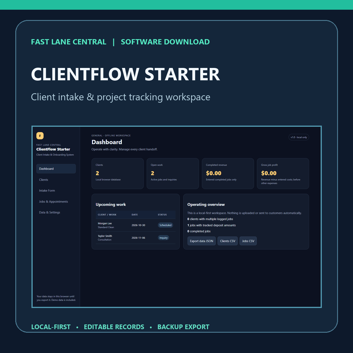Open the Morgan Lee row
The image size is (353, 353).
136,225
